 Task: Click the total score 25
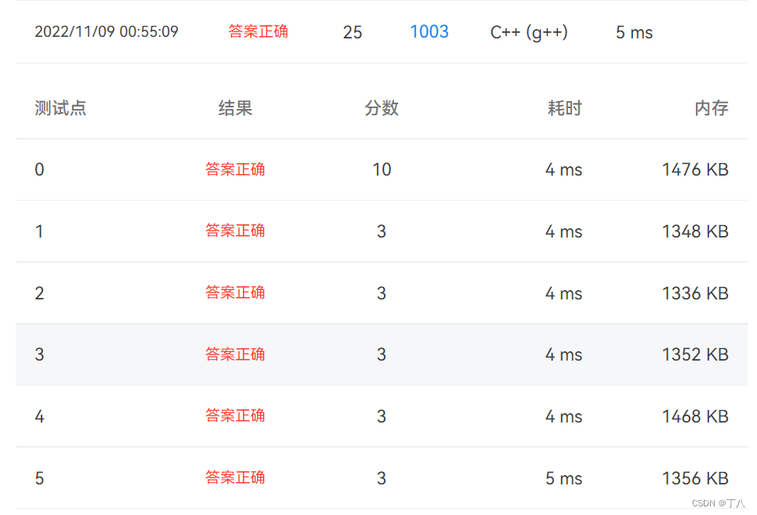[353, 32]
